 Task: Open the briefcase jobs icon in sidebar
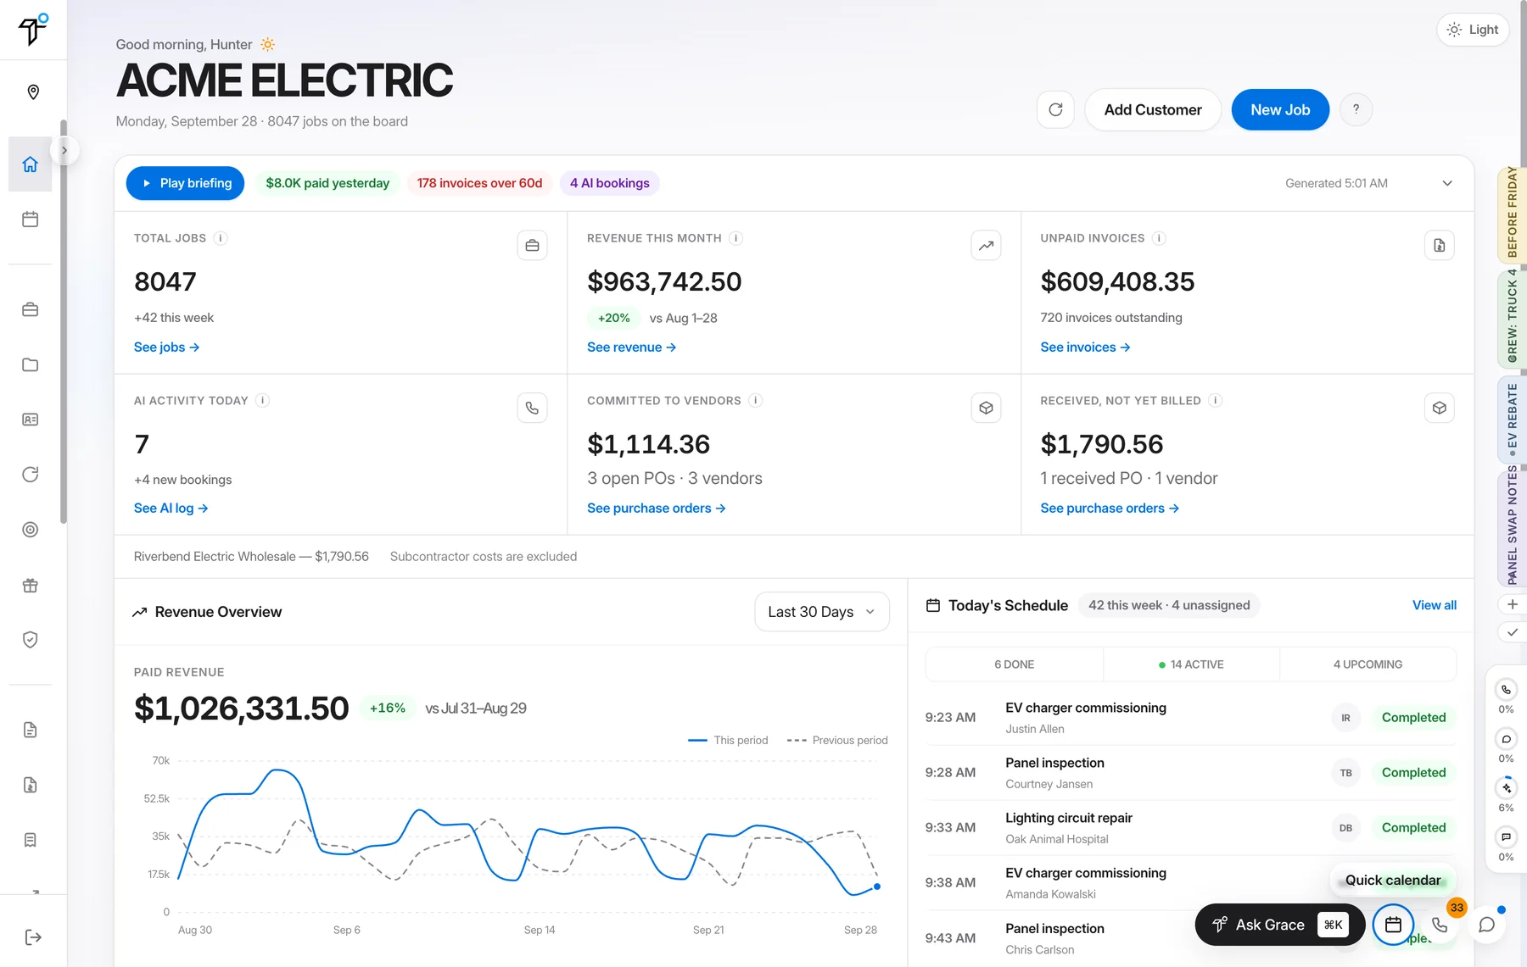31,309
